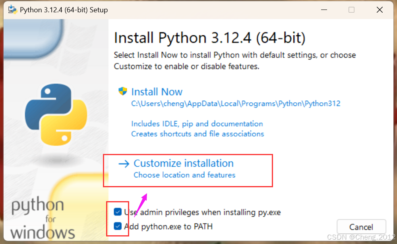Click Creates shortcuts and file associations
The height and width of the screenshot is (244, 397).
click(198, 134)
